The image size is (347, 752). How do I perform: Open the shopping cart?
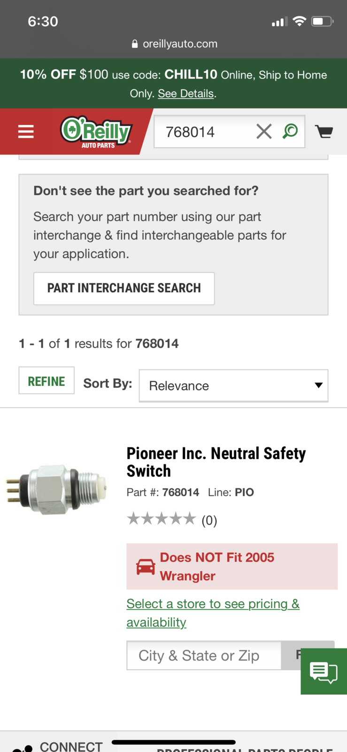[x=324, y=132]
